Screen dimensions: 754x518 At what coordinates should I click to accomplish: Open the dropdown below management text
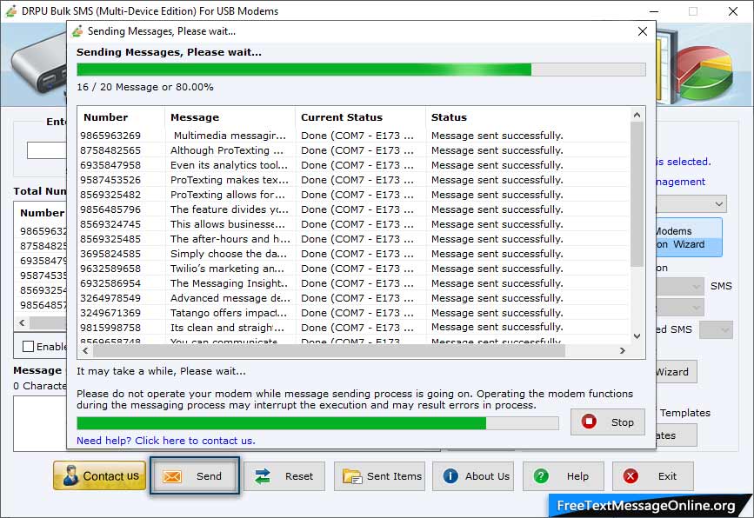tap(691, 204)
